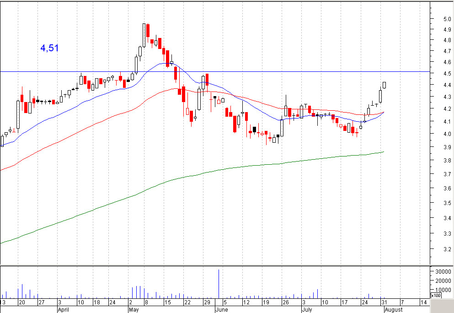Click the 4.7 price axis label

[447, 51]
